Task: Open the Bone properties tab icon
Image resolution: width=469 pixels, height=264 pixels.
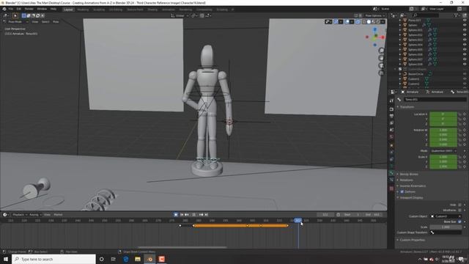Action: coord(391,173)
